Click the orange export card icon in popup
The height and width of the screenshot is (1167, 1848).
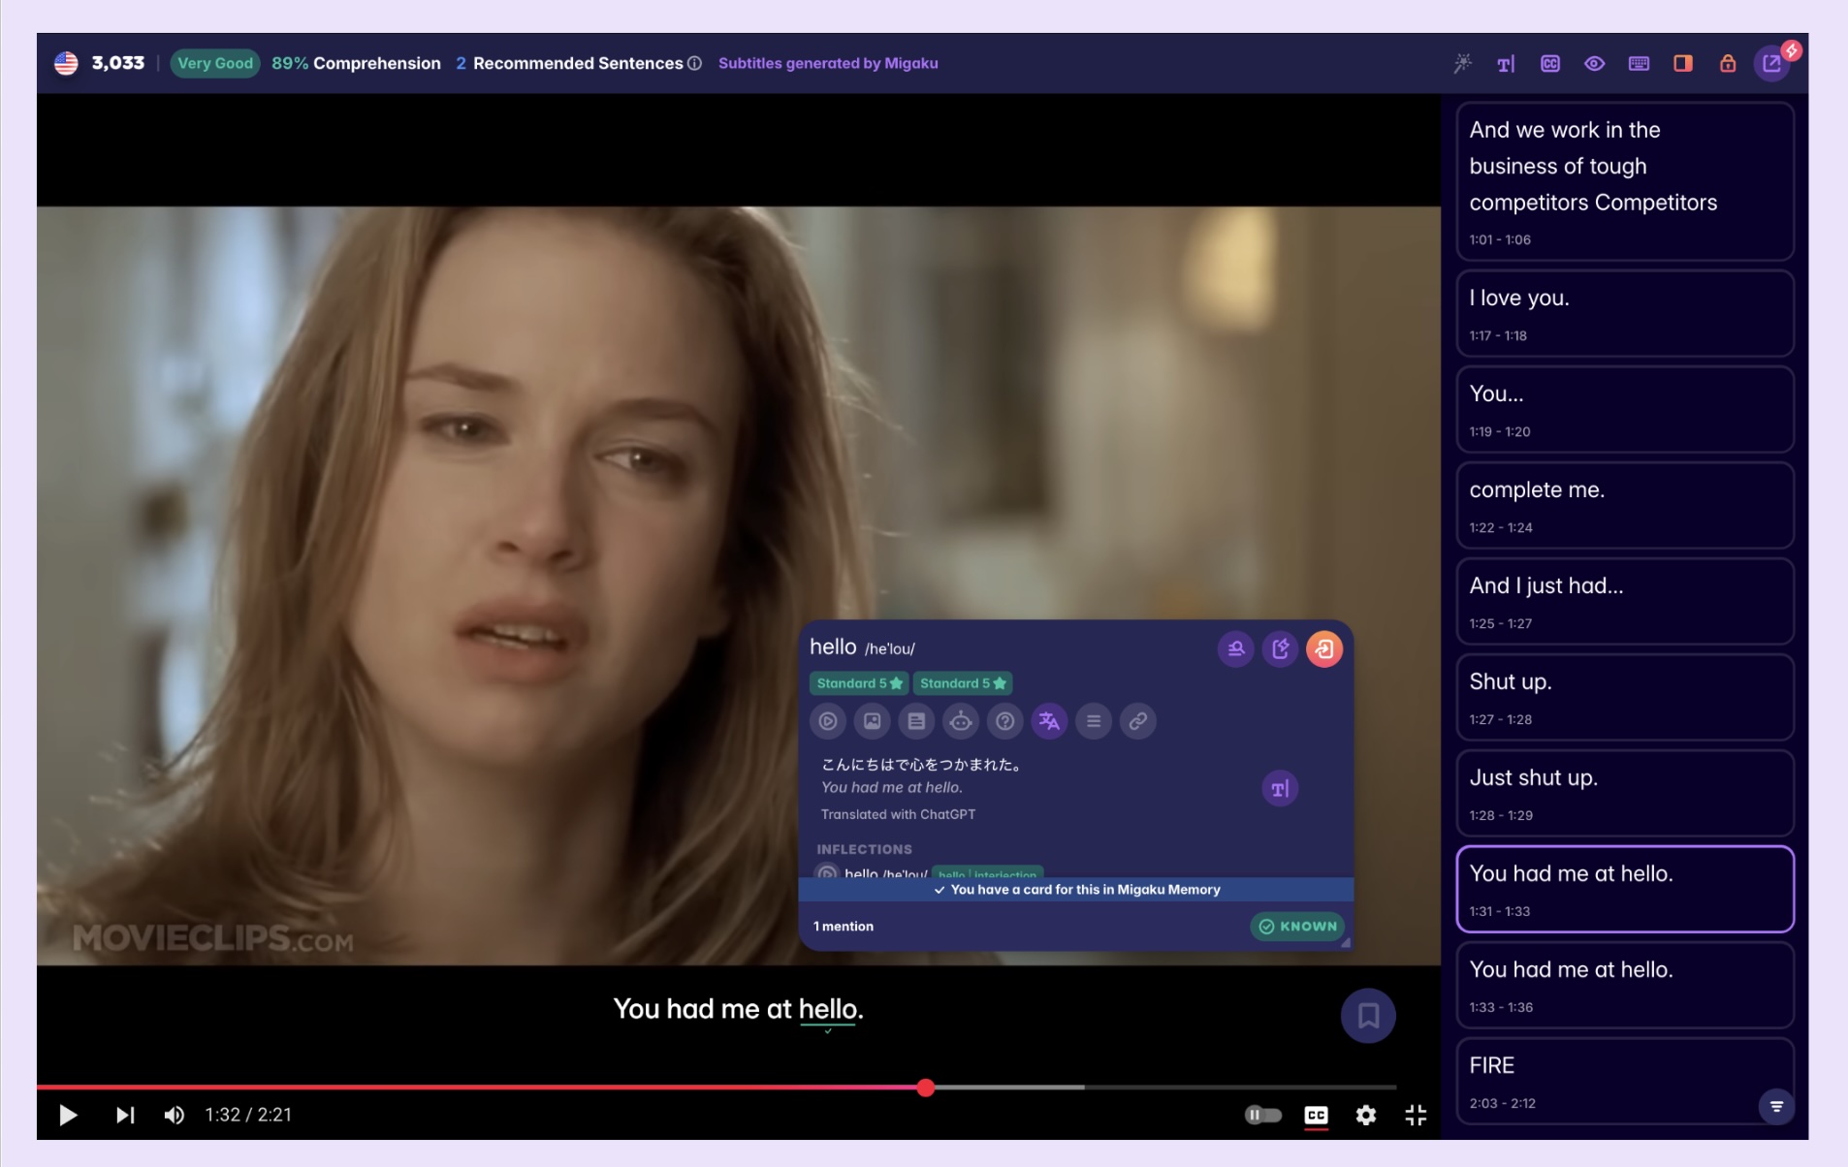click(1324, 648)
